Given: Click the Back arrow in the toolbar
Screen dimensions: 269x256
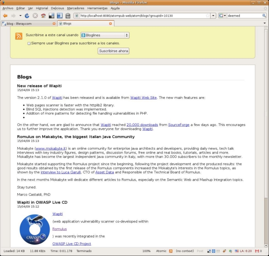Looking at the screenshot, I should pyautogui.click(x=5, y=16).
